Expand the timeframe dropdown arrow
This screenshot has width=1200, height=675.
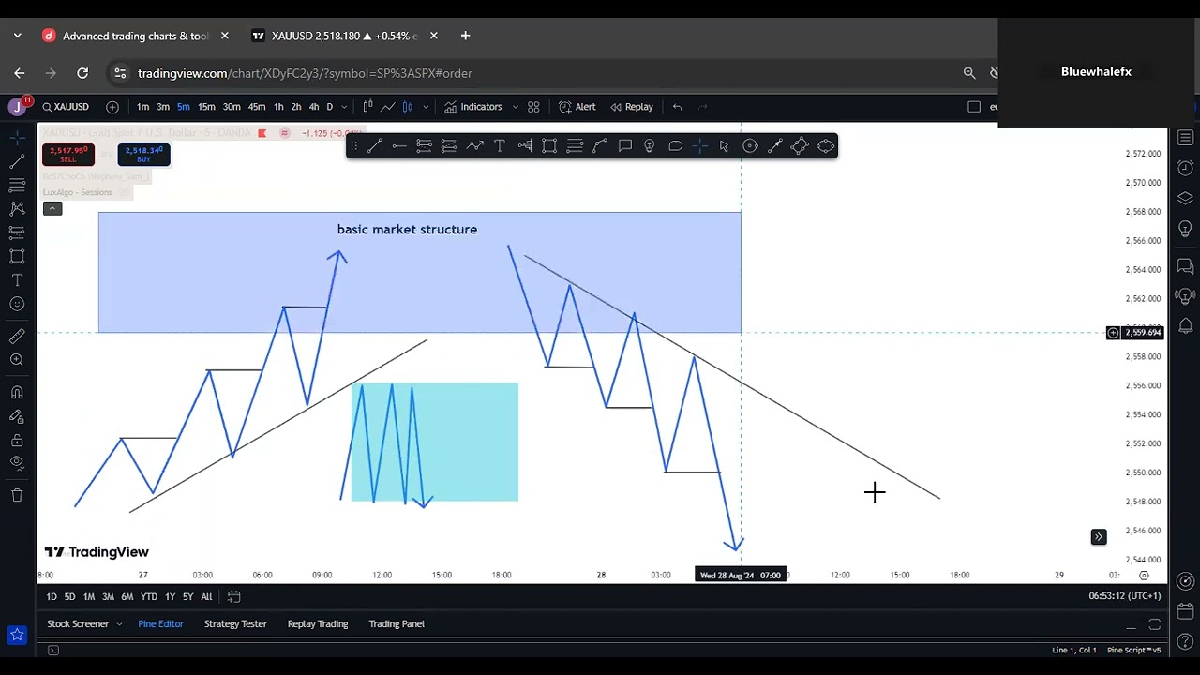click(x=344, y=107)
